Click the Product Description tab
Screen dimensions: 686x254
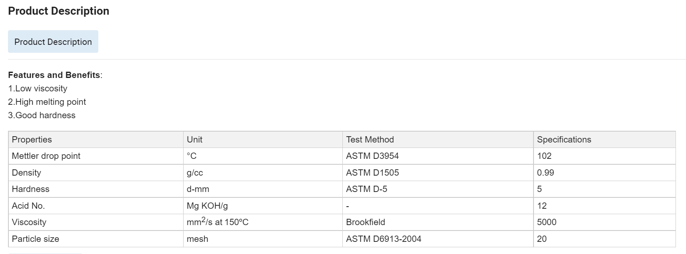coord(53,42)
